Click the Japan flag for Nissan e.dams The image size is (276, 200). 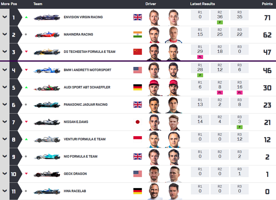coord(138,122)
